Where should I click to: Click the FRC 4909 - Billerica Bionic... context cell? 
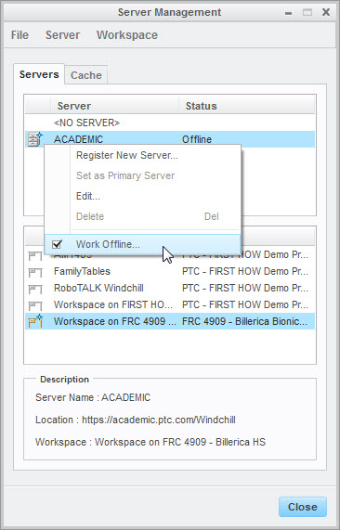point(244,321)
